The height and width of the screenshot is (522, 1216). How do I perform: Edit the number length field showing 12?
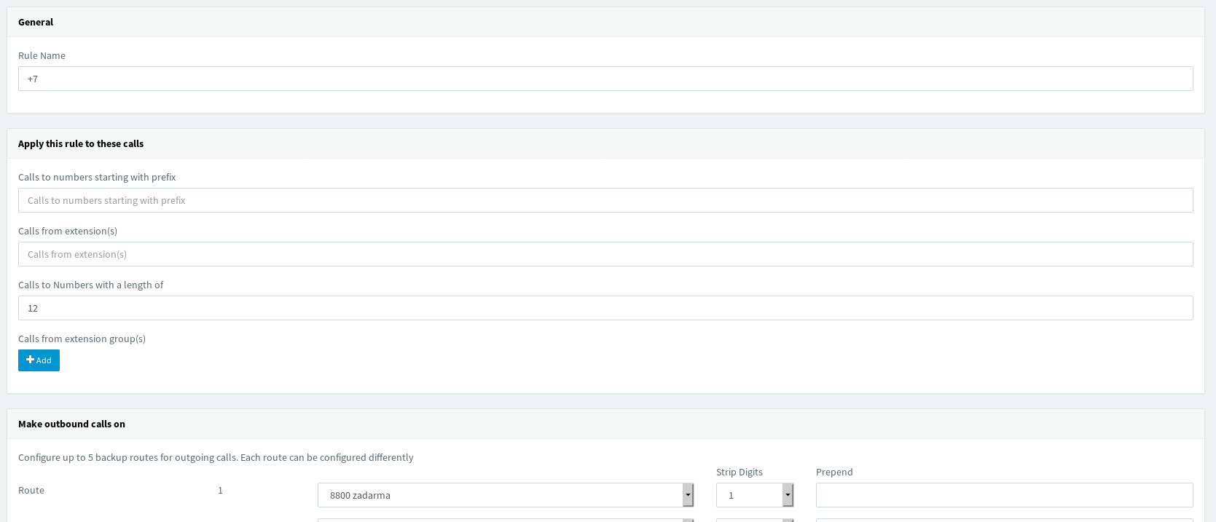coord(605,308)
